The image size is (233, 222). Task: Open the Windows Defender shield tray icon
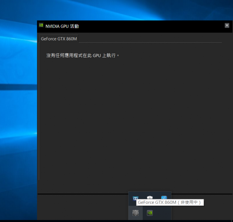[x=150, y=197]
